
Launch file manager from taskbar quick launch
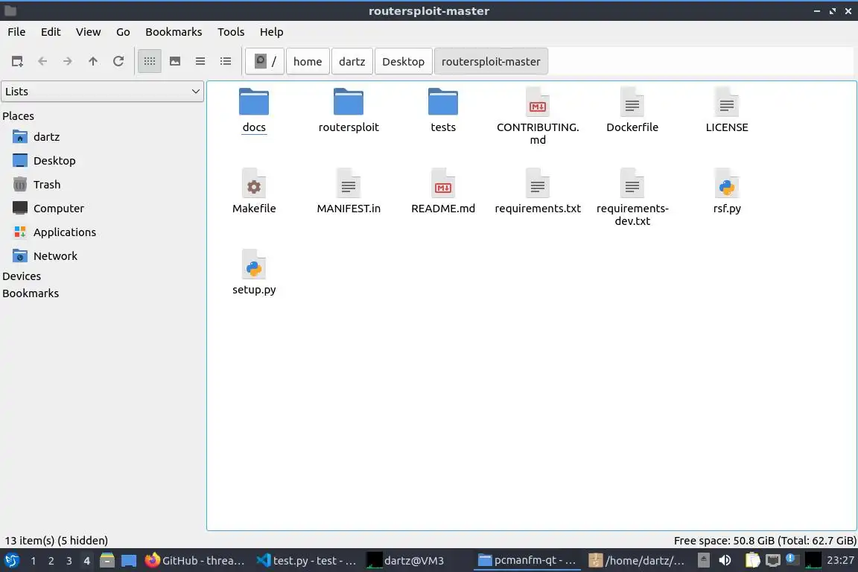[x=107, y=561]
